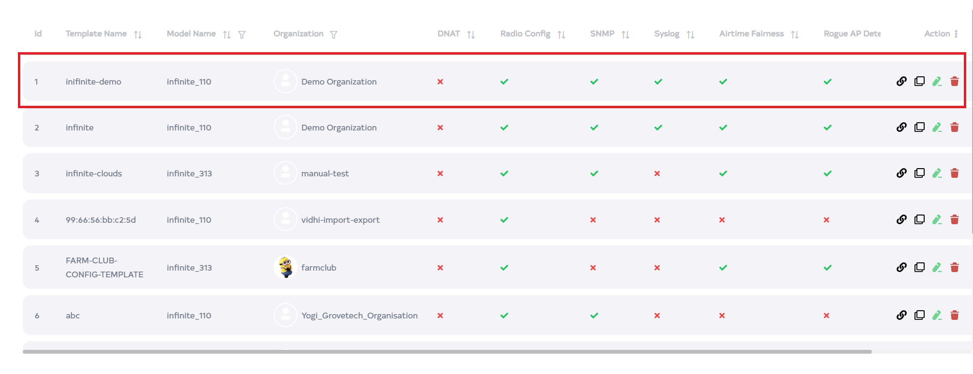Toggle sorting on SNMP column
Screen dimensions: 973x374
tap(625, 34)
